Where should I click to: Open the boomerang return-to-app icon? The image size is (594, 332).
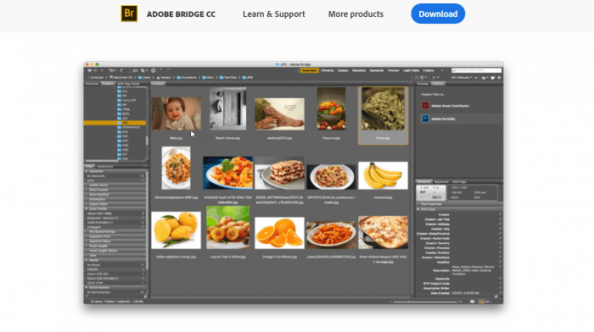point(121,70)
